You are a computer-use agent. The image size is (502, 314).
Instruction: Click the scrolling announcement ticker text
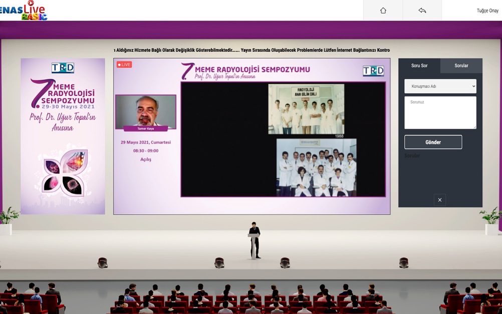[252, 50]
